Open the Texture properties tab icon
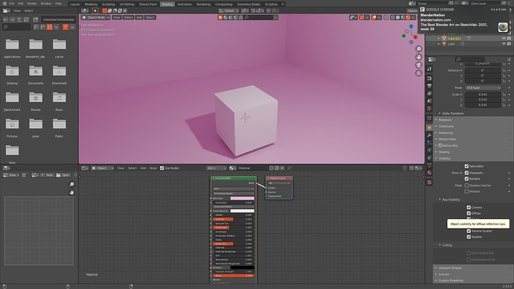 pos(429,182)
